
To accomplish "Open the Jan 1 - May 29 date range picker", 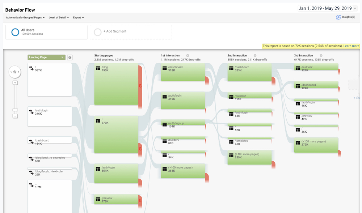I will click(x=328, y=8).
